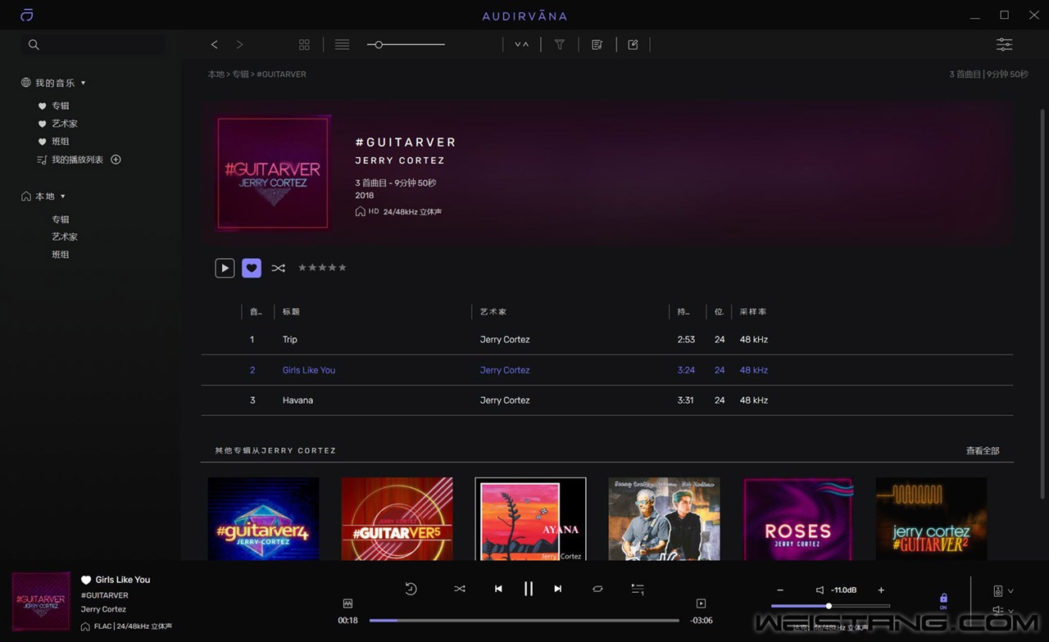Open the #GUITARVER2 album thumbnail
Screen dimensions: 1049x642
[x=931, y=519]
